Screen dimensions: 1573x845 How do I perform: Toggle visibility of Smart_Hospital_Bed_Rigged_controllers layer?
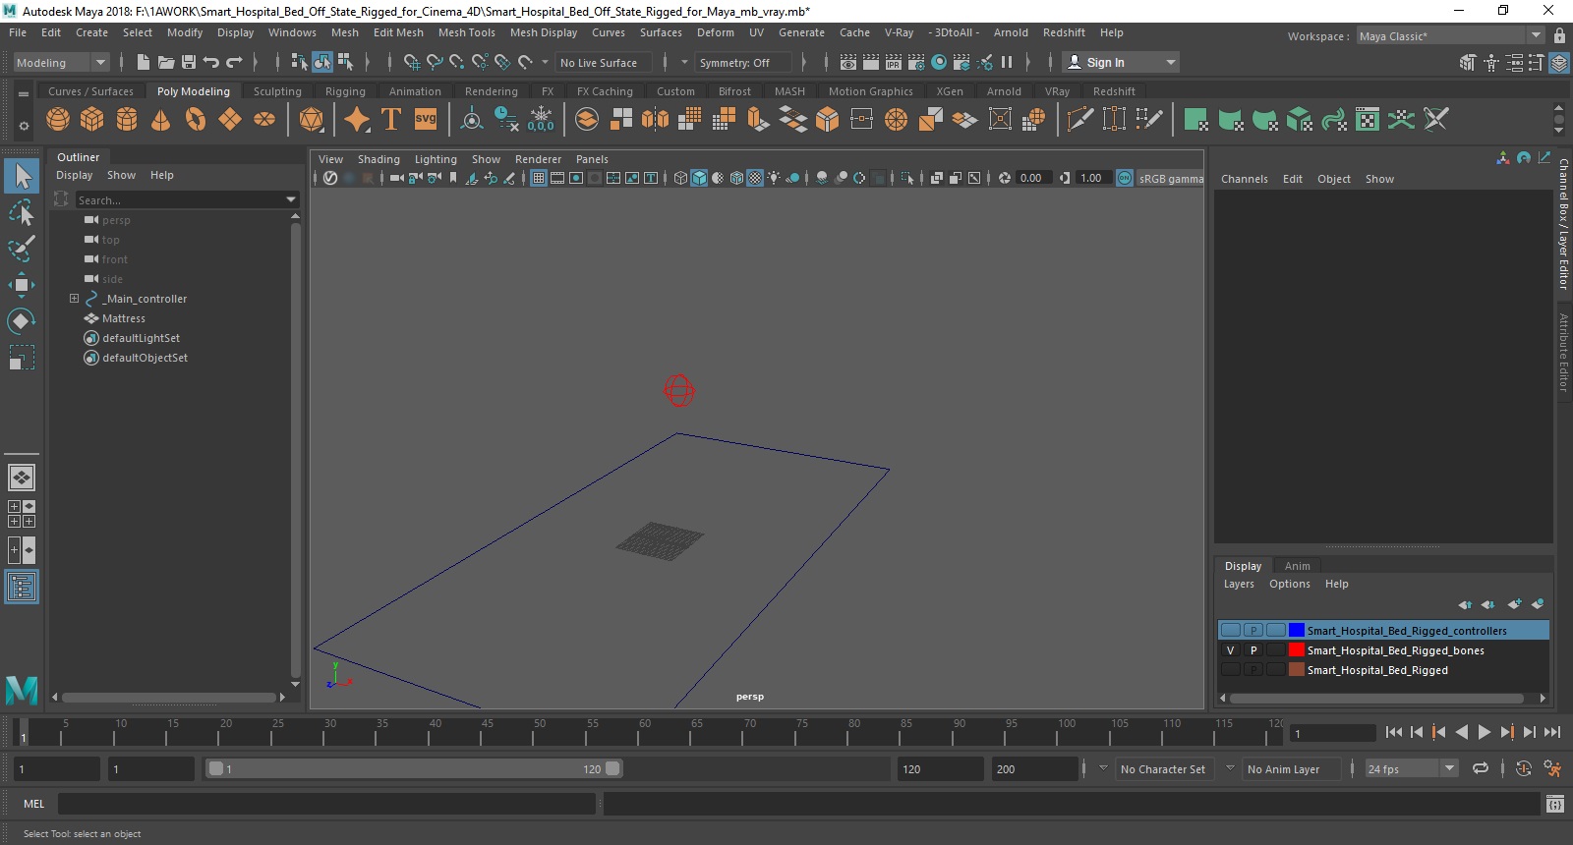pyautogui.click(x=1230, y=631)
